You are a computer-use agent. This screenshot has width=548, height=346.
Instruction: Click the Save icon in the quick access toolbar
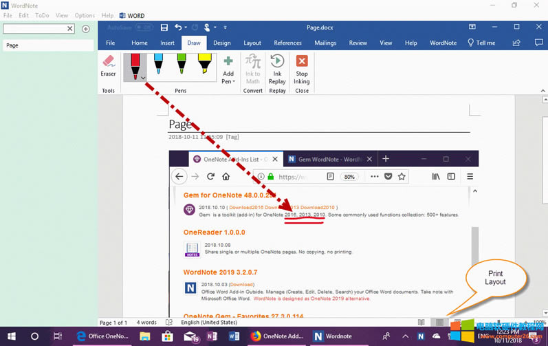click(164, 28)
